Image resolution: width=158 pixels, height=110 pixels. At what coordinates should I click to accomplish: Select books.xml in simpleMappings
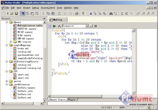23,48
